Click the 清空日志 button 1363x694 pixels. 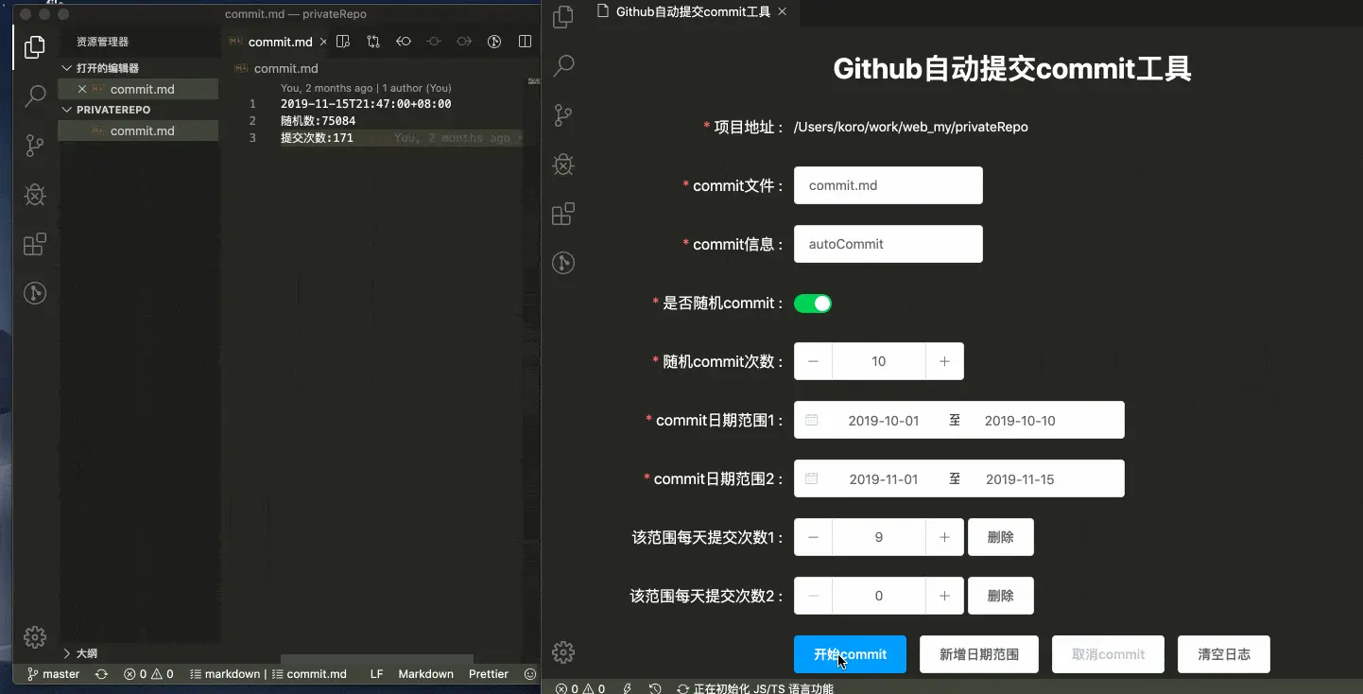pyautogui.click(x=1224, y=654)
